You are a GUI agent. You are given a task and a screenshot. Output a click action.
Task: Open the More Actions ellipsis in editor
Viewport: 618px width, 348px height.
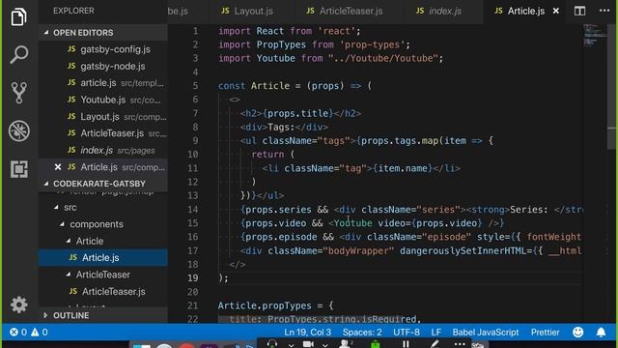(604, 11)
